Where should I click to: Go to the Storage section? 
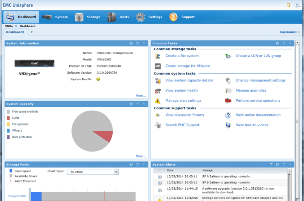click(x=88, y=17)
